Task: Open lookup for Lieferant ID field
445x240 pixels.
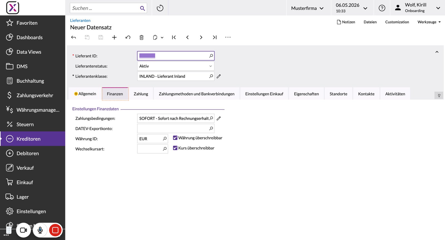Action: pyautogui.click(x=211, y=56)
